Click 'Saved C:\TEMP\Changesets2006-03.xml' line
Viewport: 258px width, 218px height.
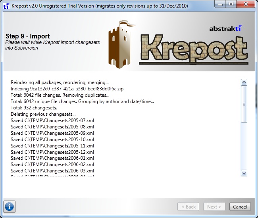pos(52,171)
